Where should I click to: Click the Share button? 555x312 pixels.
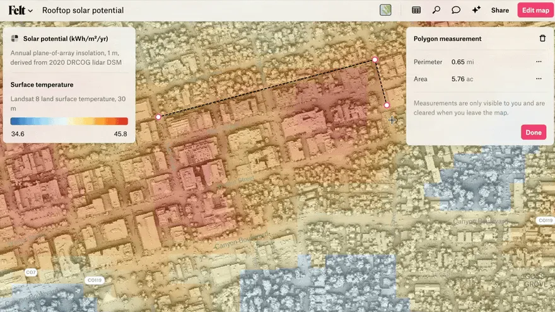(x=500, y=10)
